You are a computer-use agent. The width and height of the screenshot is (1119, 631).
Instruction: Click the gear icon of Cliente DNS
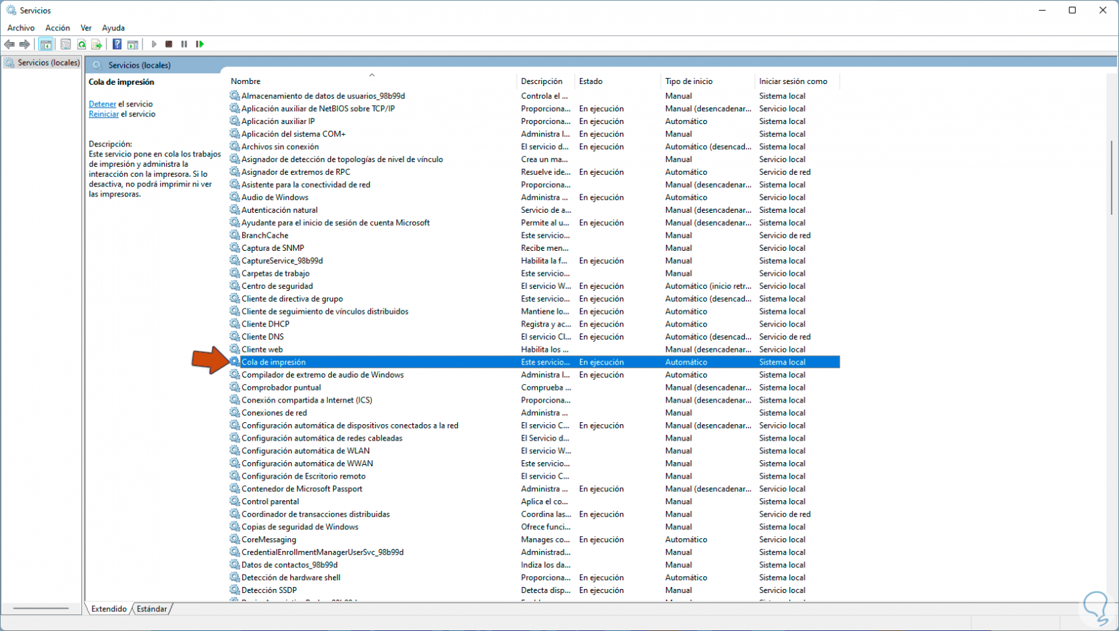pos(235,337)
